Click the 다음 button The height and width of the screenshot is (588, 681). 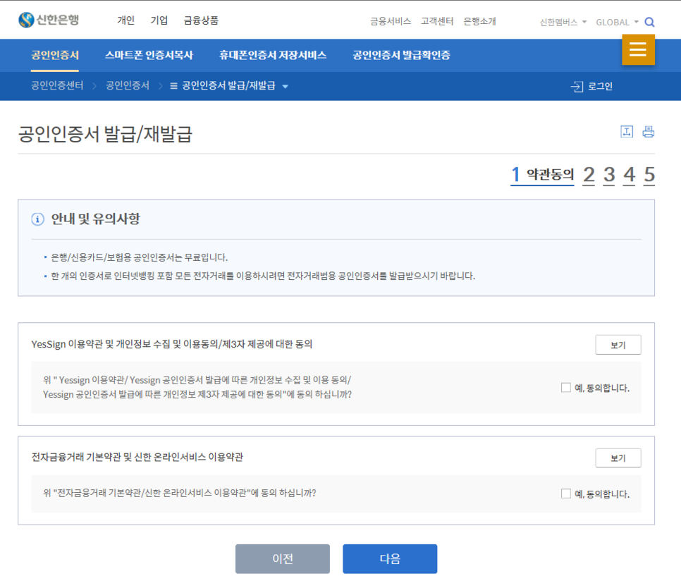390,558
